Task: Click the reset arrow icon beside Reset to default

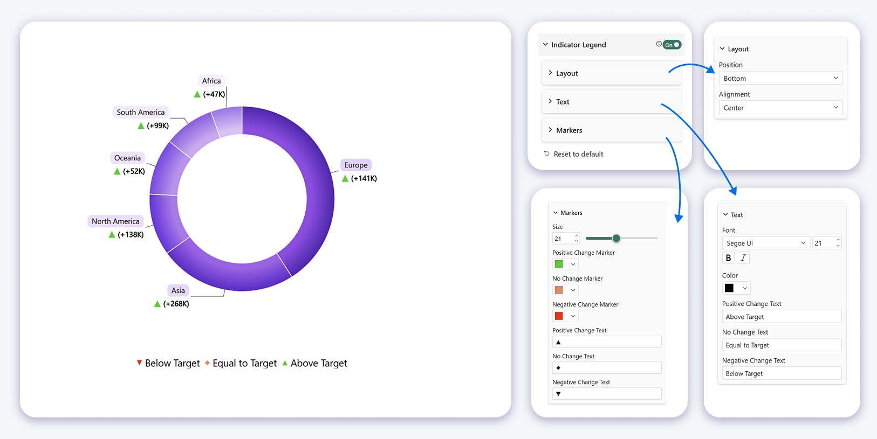Action: point(546,154)
